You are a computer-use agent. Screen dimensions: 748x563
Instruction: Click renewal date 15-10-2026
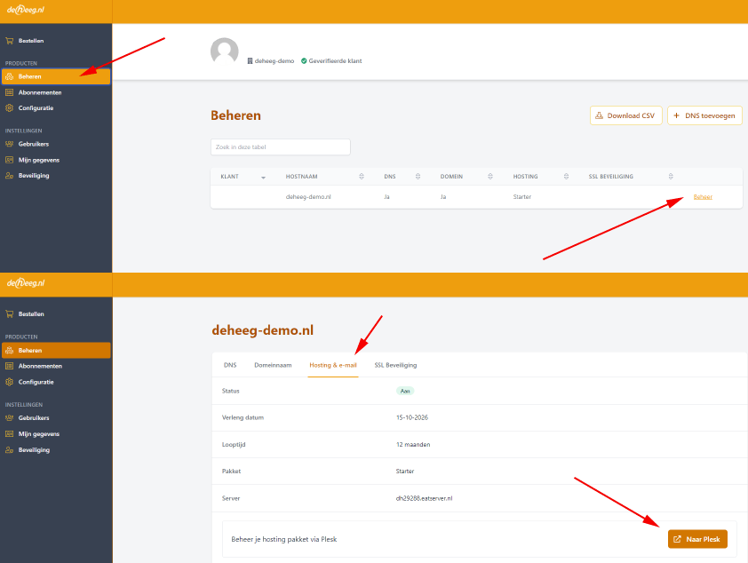click(x=412, y=417)
